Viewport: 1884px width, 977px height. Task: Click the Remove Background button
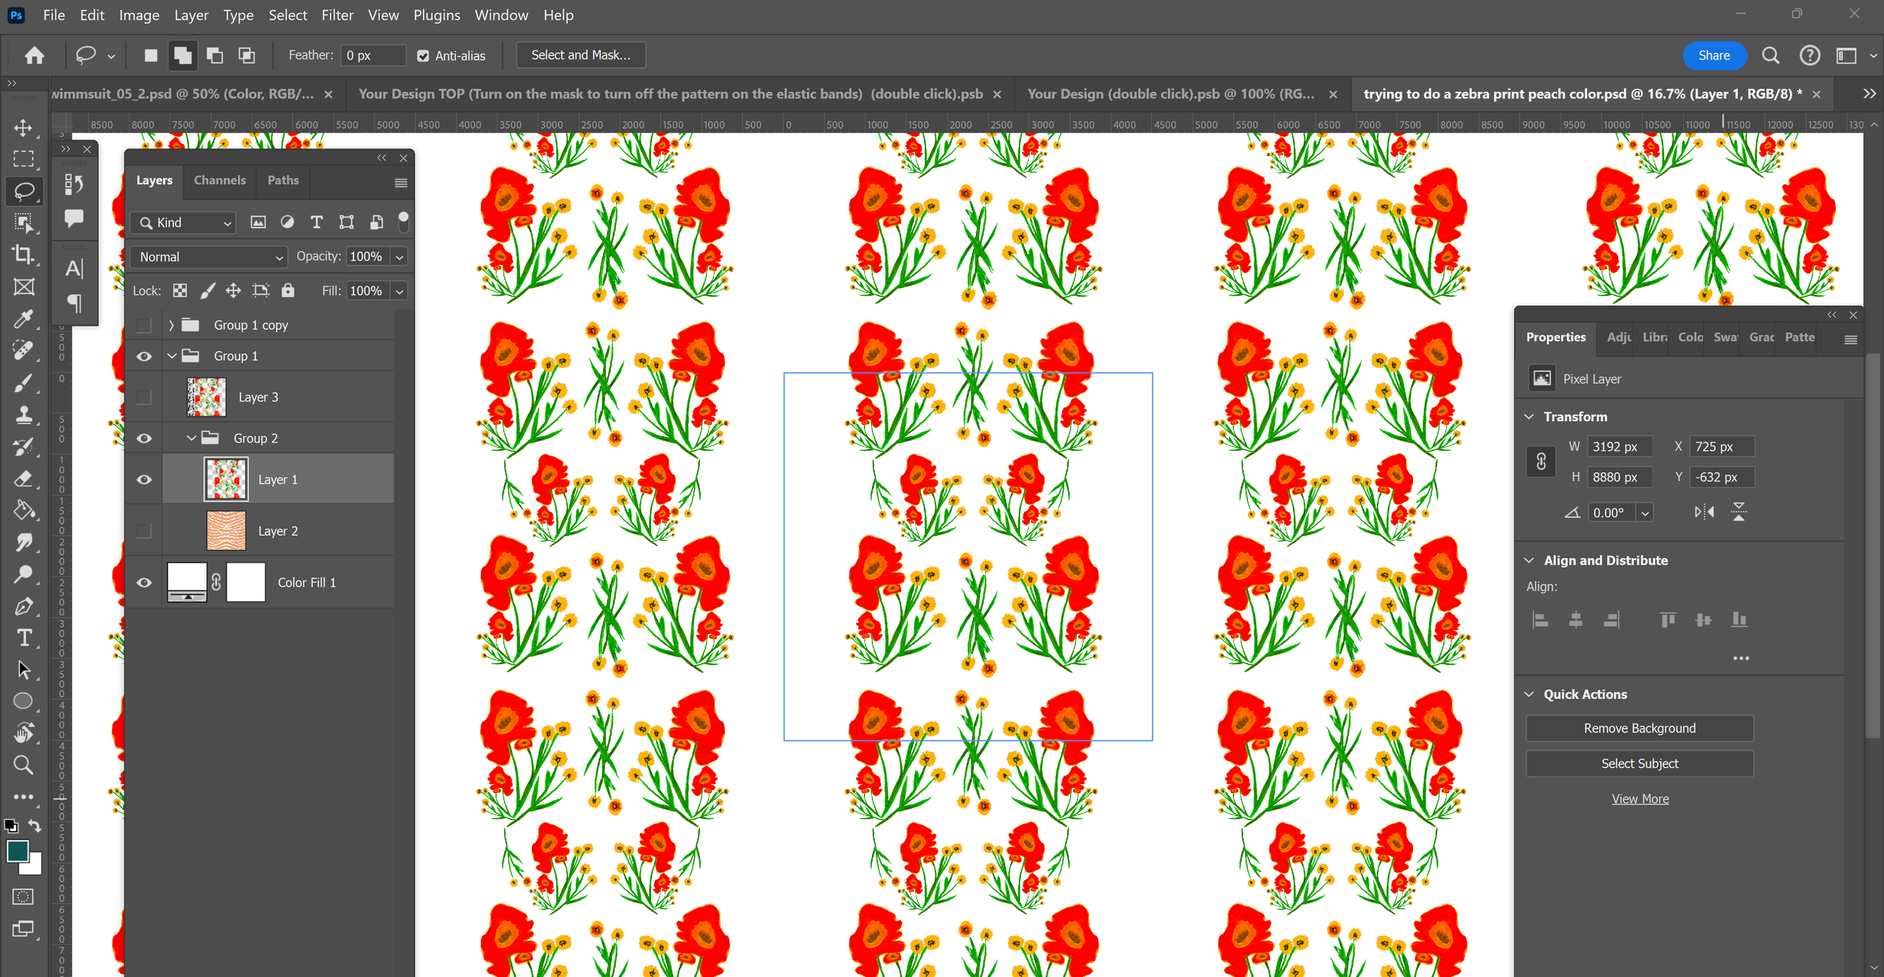tap(1639, 728)
